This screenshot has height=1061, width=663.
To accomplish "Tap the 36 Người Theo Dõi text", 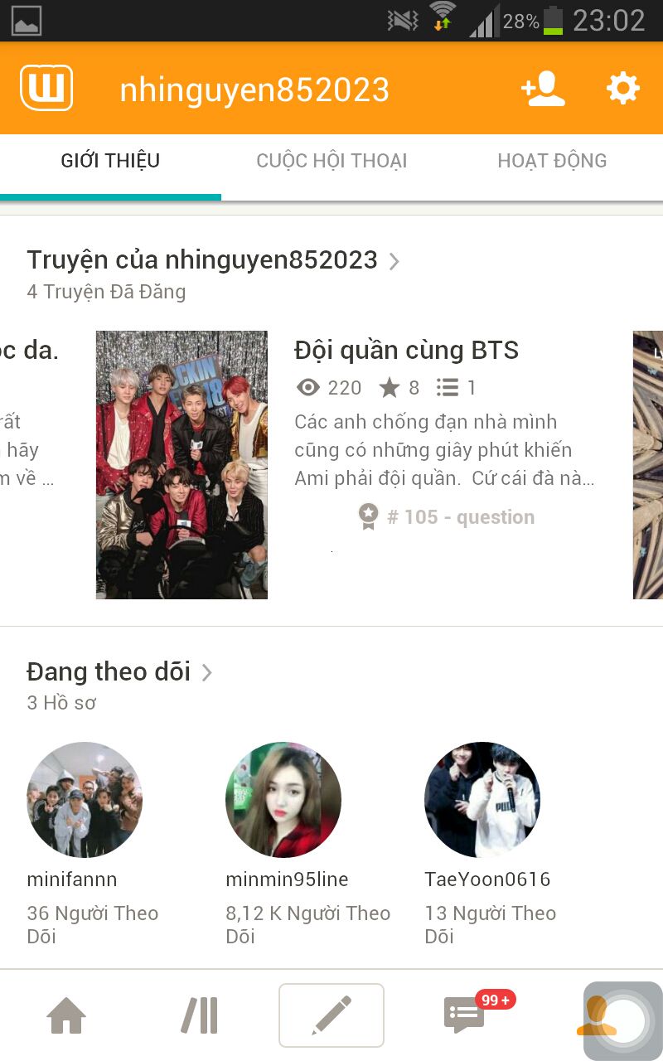I will (x=92, y=924).
